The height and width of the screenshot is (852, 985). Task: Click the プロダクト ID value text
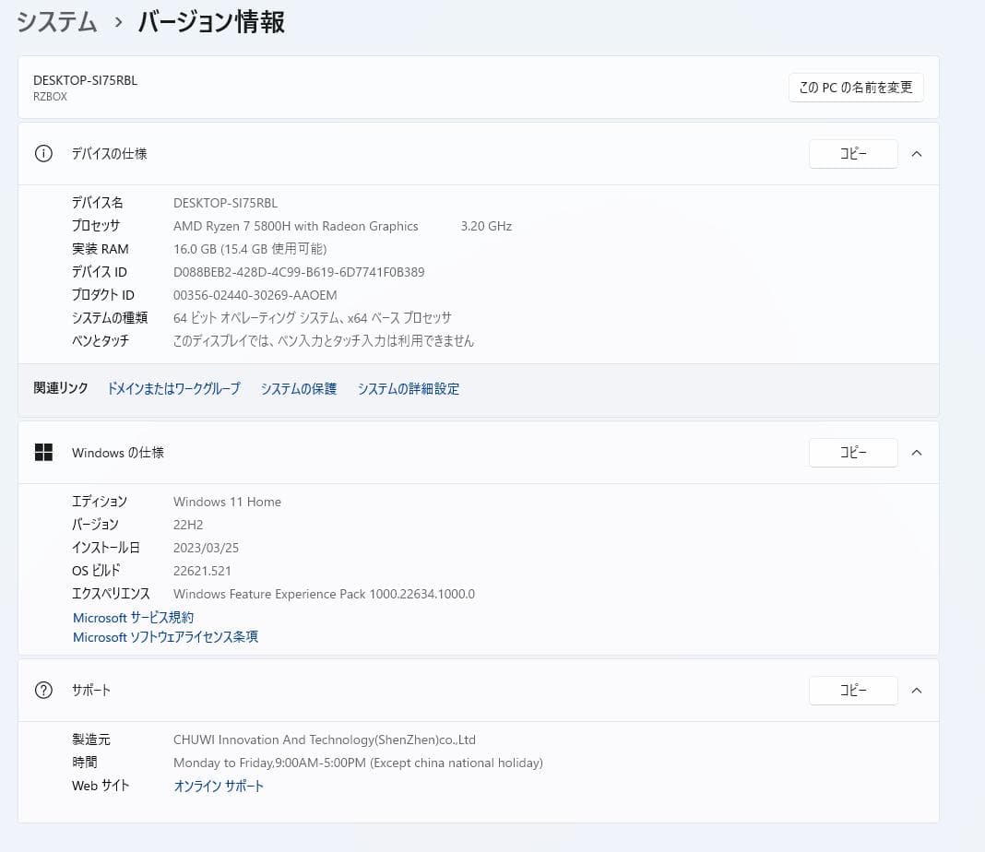255,295
